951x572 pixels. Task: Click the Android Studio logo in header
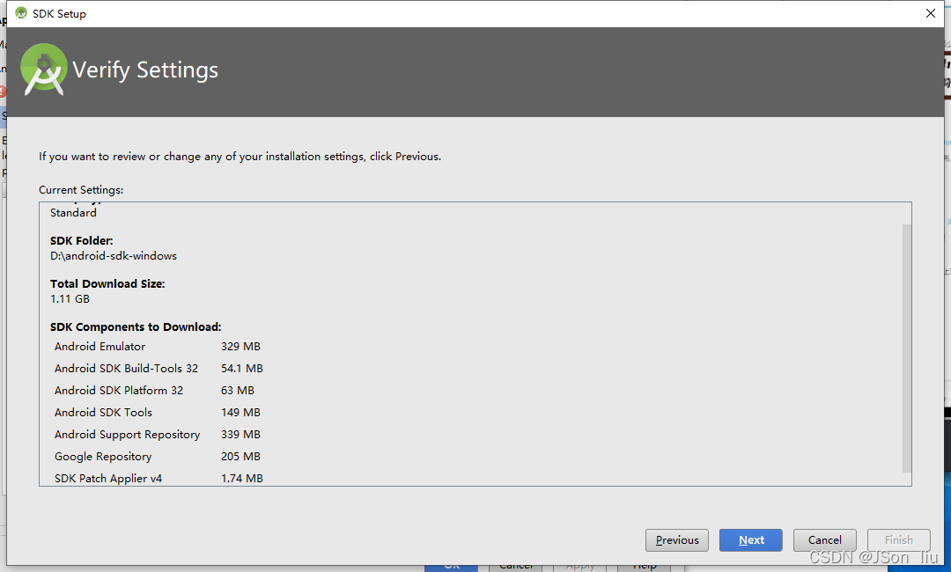(44, 70)
